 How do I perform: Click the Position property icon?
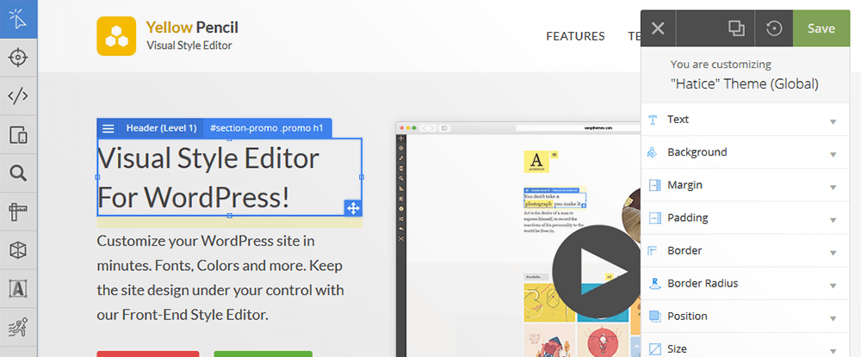coord(653,317)
